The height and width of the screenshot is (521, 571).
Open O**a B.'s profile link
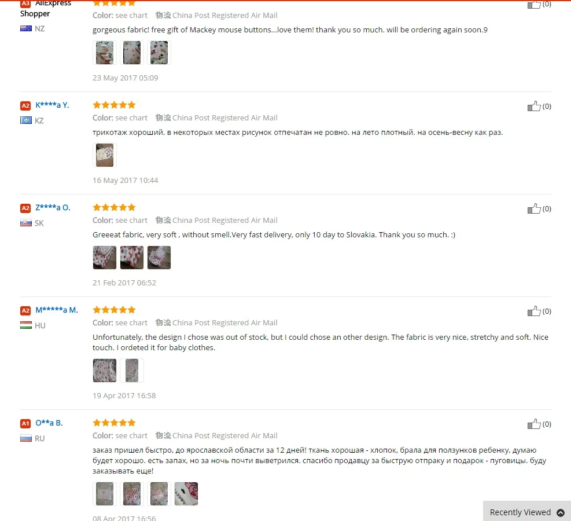pos(49,423)
